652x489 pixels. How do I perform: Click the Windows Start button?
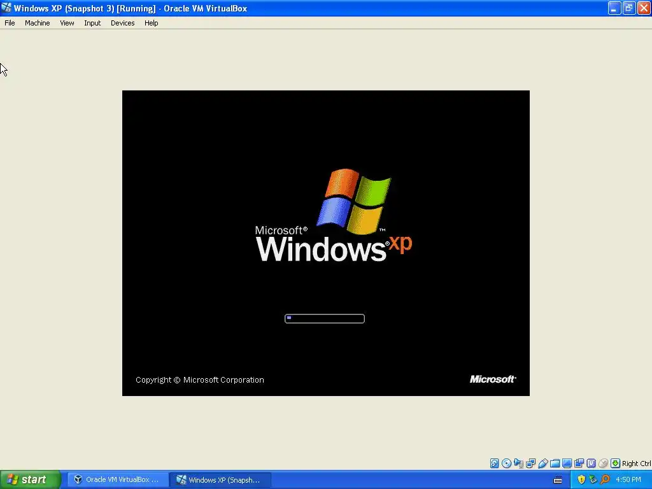(31, 479)
